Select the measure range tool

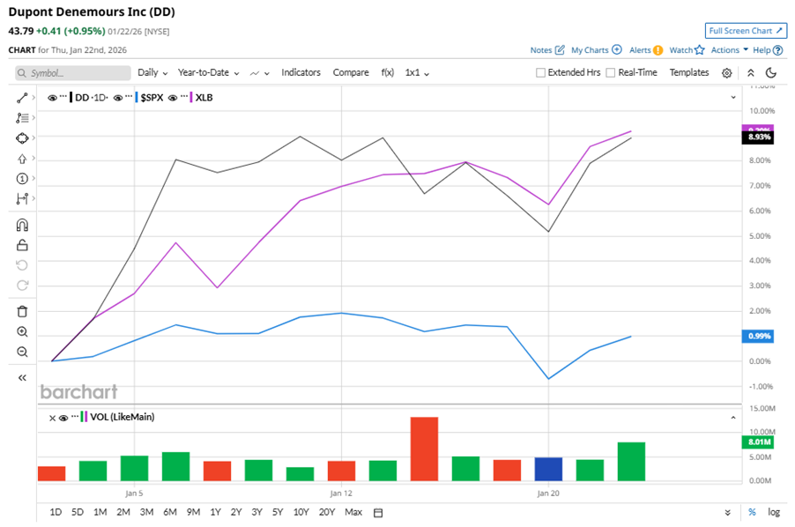[22, 198]
